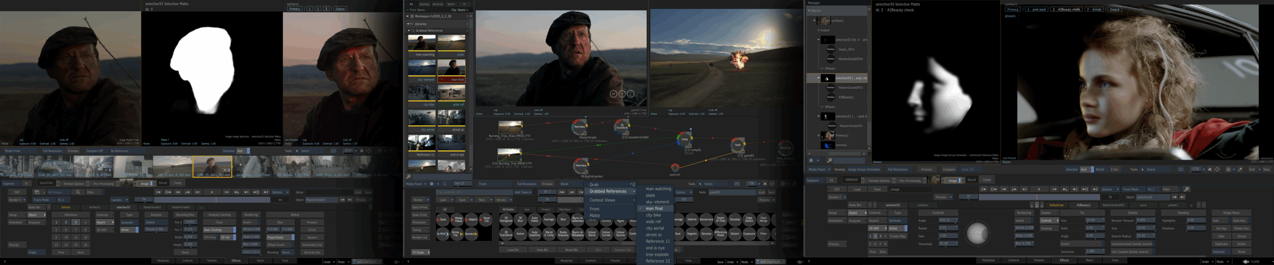
Task: Click the Create Map button
Action: 898,236
